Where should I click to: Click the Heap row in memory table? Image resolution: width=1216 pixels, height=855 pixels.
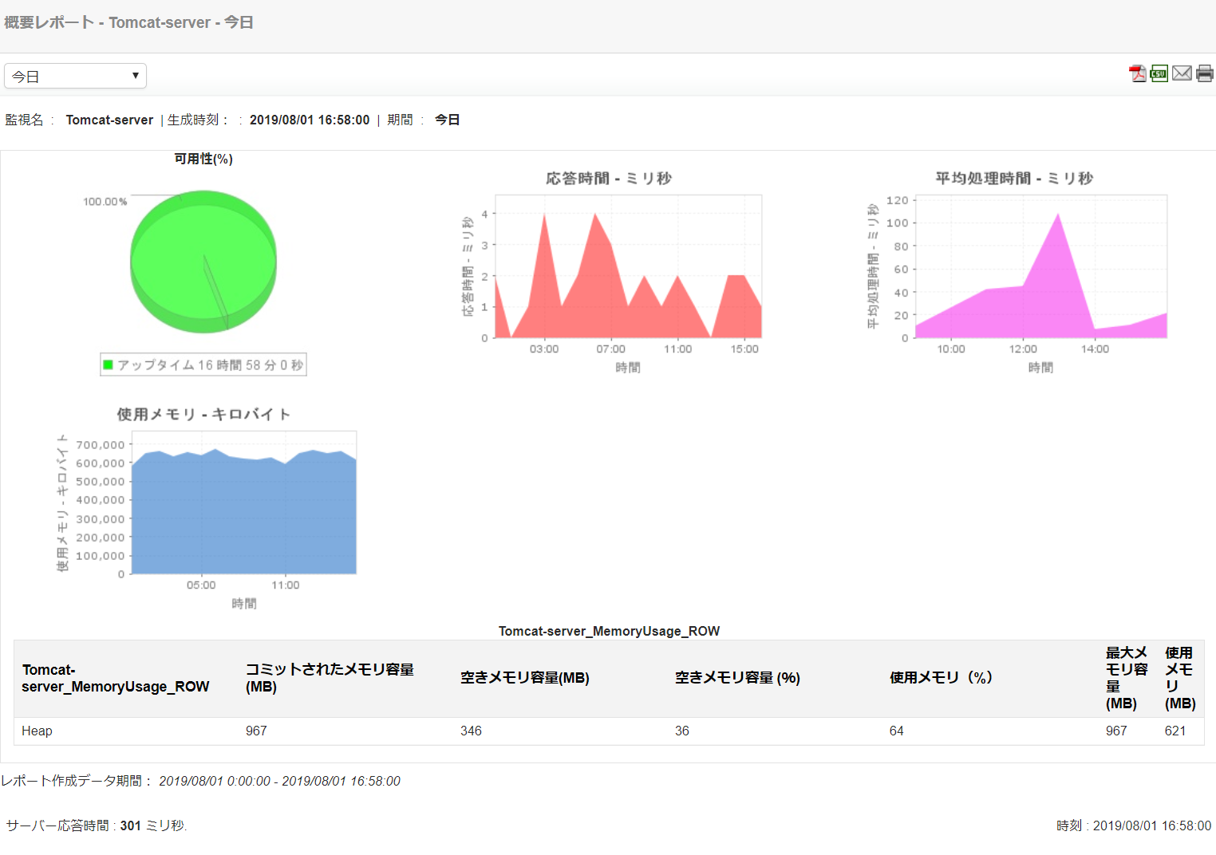pos(609,731)
